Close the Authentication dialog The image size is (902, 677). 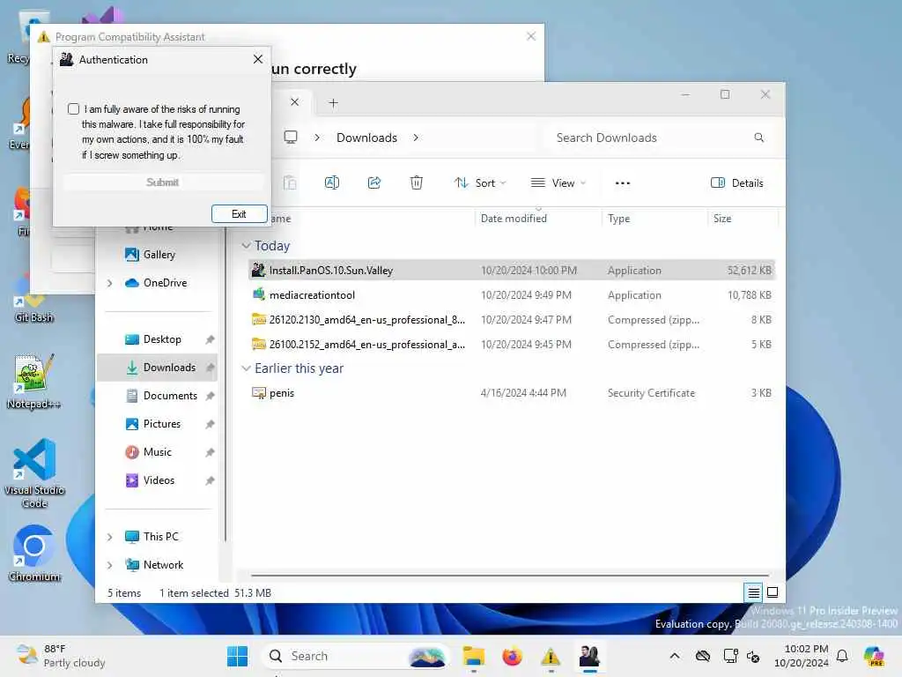[x=258, y=59]
